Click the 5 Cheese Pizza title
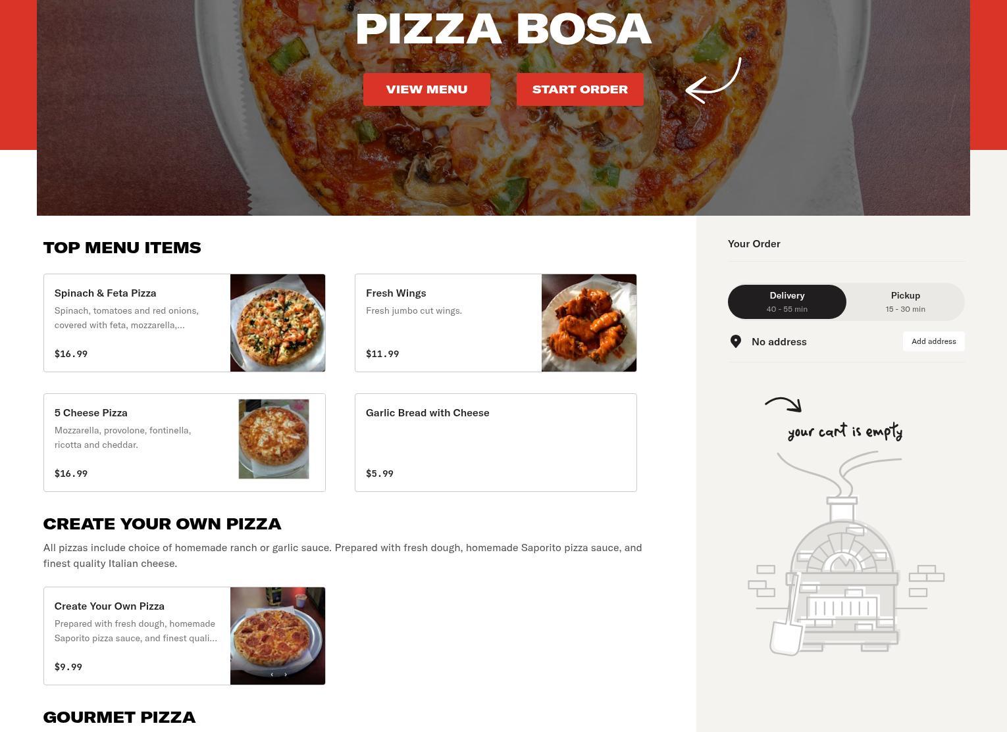This screenshot has height=732, width=1007. pos(91,413)
